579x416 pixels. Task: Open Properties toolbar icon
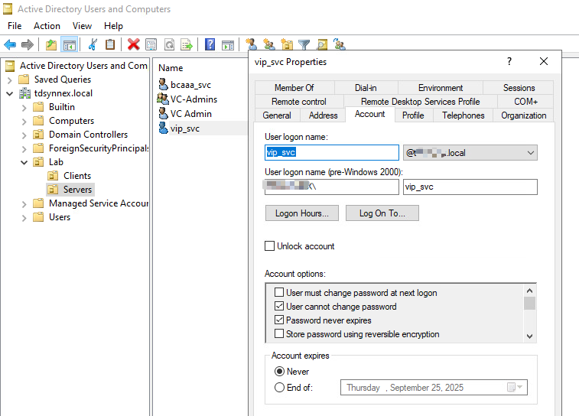pyautogui.click(x=151, y=44)
